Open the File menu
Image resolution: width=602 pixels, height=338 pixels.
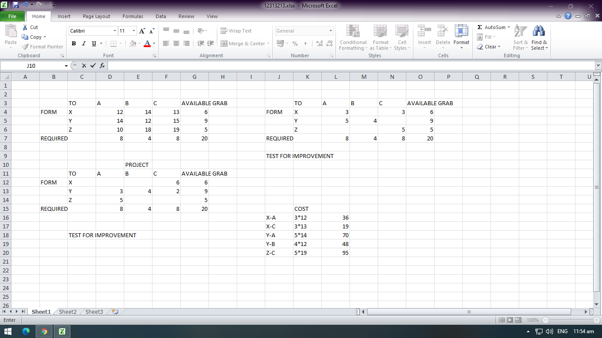(x=13, y=16)
